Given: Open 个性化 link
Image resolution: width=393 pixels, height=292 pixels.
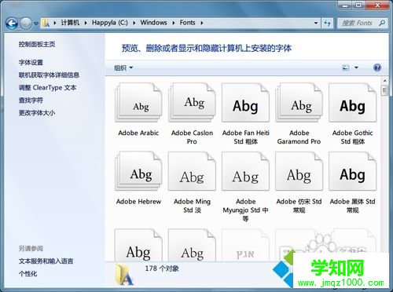Looking at the screenshot, I should (28, 274).
